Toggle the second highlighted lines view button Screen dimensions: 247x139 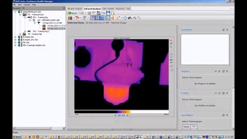tap(97, 18)
